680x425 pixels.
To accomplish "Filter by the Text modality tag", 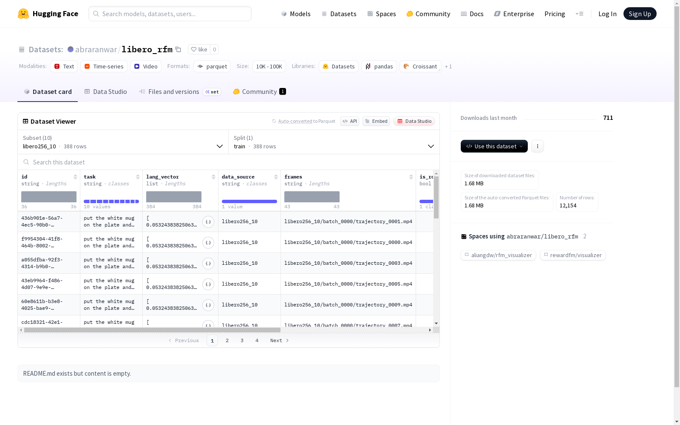I will point(64,66).
